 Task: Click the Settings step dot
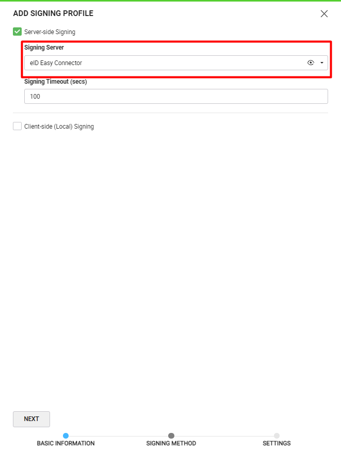(277, 436)
